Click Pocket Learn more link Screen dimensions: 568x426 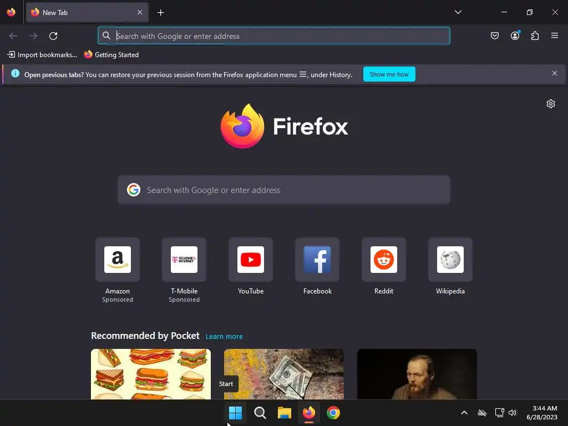pyautogui.click(x=224, y=337)
